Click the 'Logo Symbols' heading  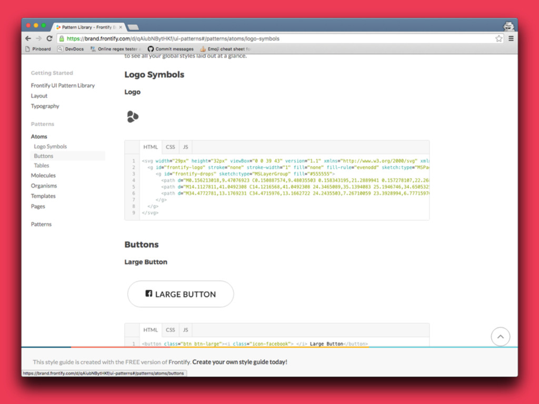point(154,75)
